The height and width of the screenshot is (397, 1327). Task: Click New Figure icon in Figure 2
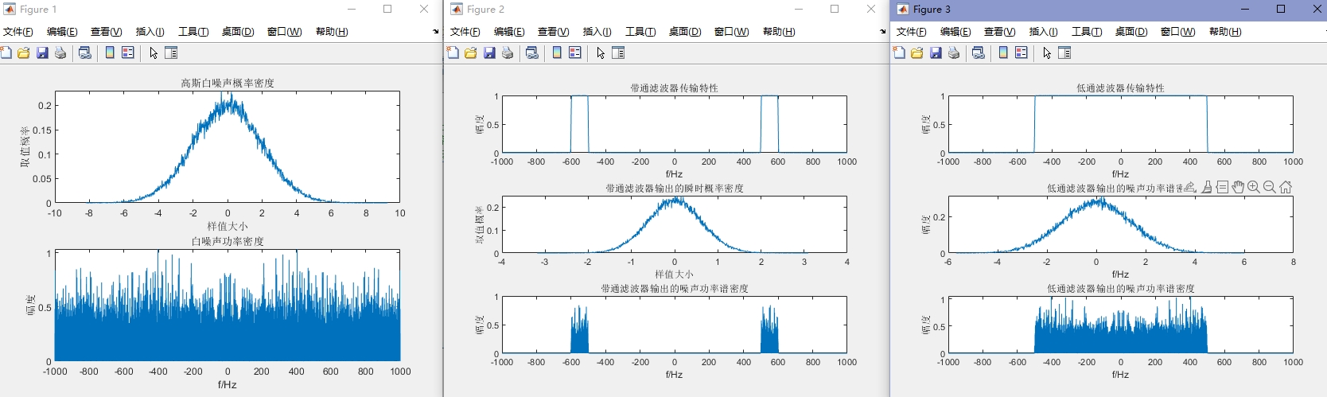click(x=453, y=53)
